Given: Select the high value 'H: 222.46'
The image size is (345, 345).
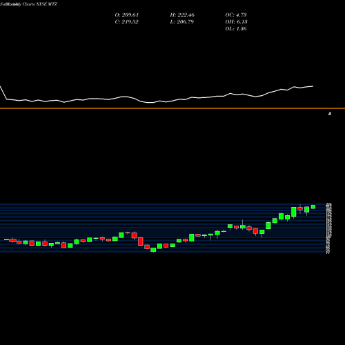Looking at the screenshot, I should 182,15.
